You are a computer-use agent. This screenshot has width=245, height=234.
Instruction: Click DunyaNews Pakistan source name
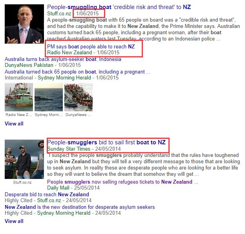29,65
